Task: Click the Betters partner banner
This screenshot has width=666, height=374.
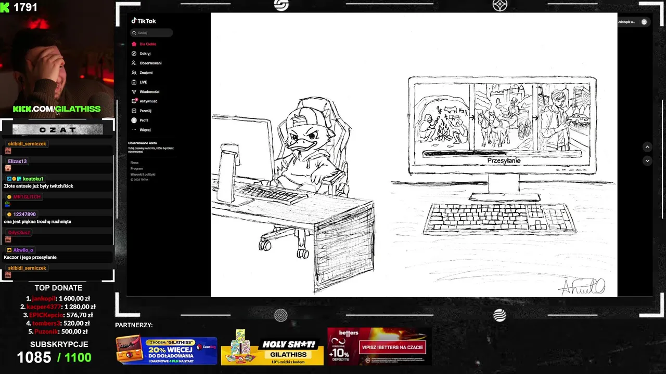Action: pyautogui.click(x=379, y=346)
